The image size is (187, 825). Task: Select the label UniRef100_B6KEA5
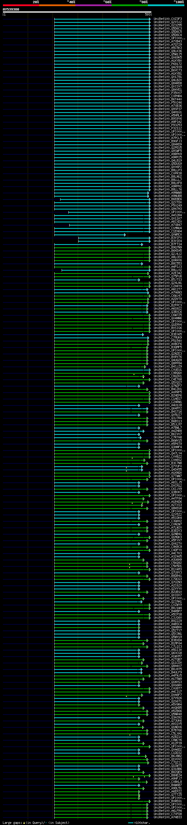point(168,251)
